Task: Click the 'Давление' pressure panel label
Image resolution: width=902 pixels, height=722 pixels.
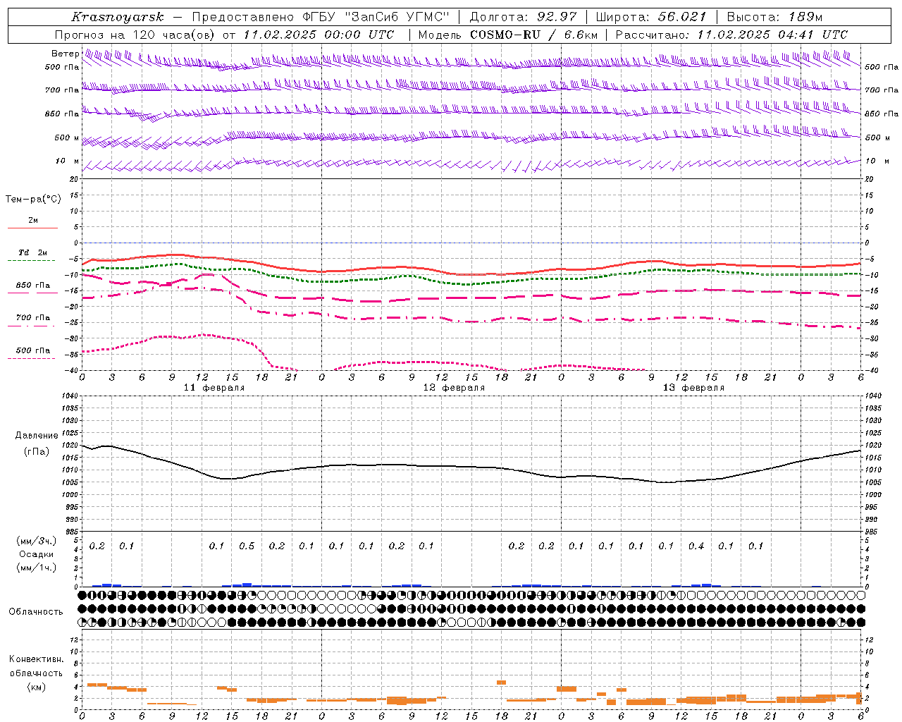Action: pyautogui.click(x=37, y=436)
